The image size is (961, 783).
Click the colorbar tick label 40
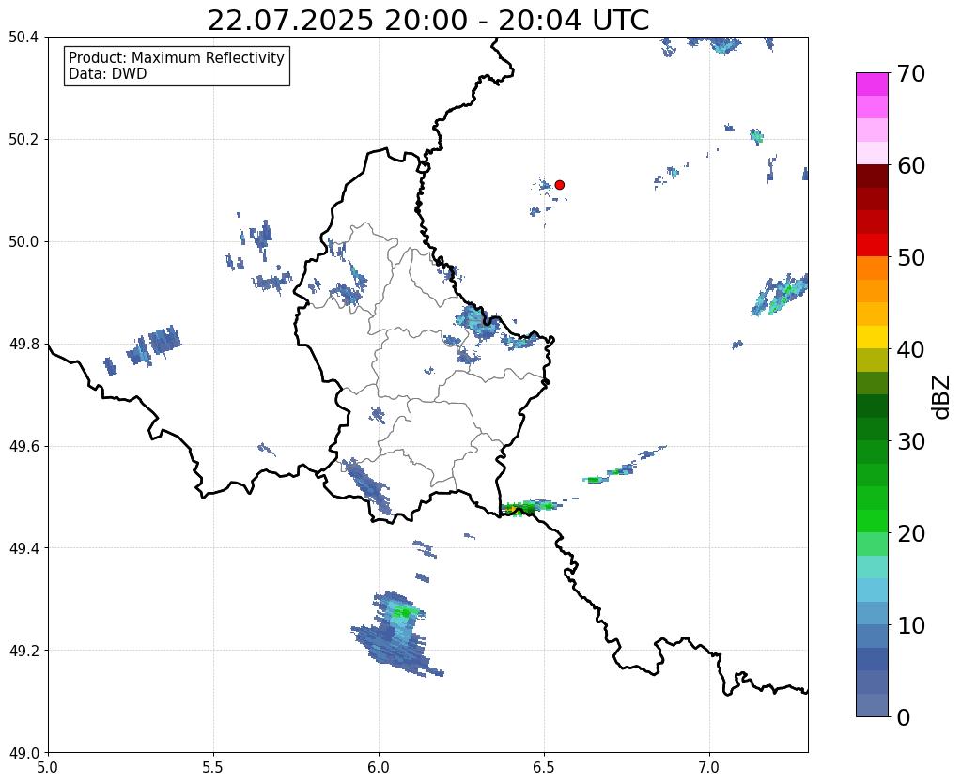911,349
